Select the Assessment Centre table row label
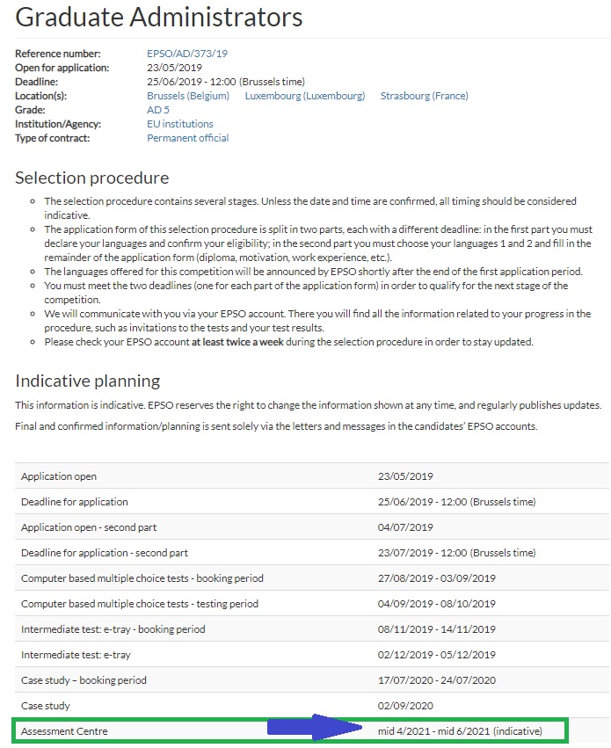611x748 pixels. click(x=64, y=730)
